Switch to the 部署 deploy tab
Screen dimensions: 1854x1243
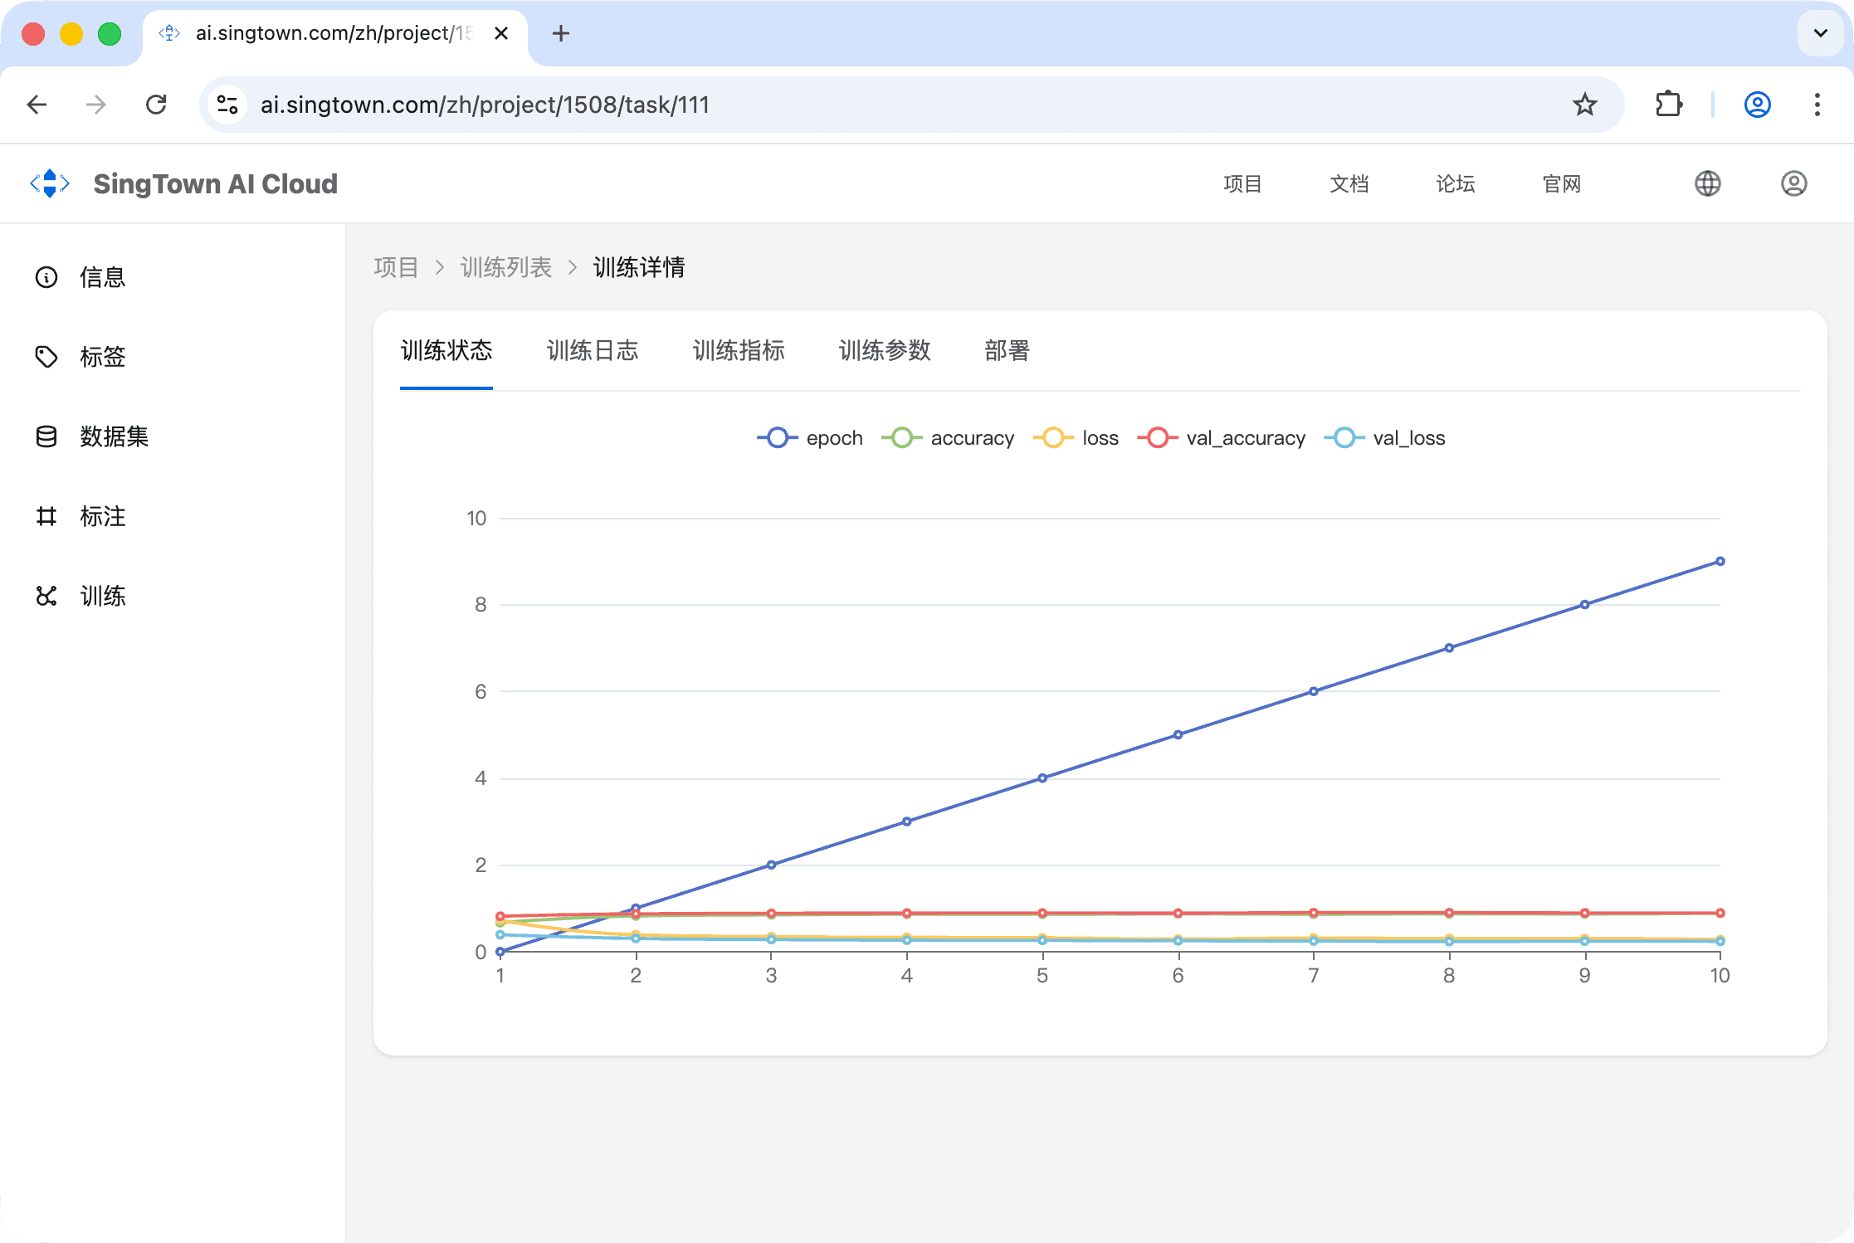tap(1007, 350)
